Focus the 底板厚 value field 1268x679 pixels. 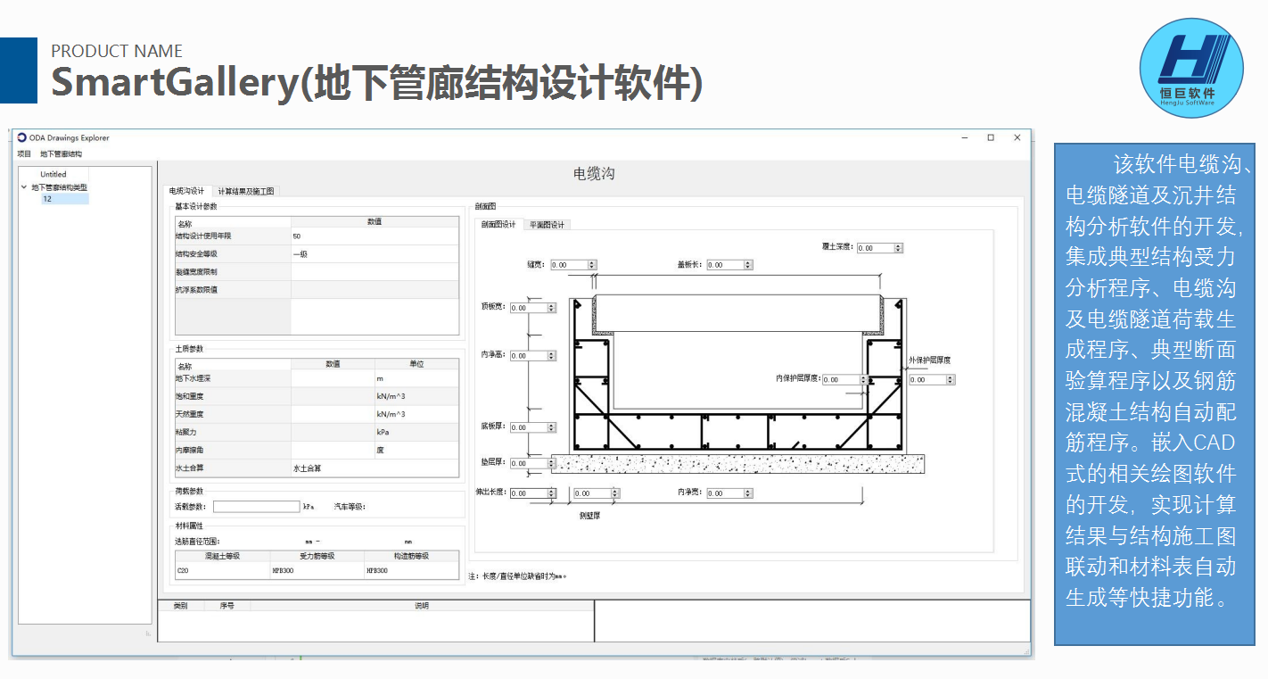point(528,427)
